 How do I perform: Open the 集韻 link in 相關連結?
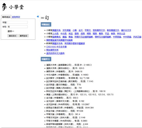(x=70, y=37)
